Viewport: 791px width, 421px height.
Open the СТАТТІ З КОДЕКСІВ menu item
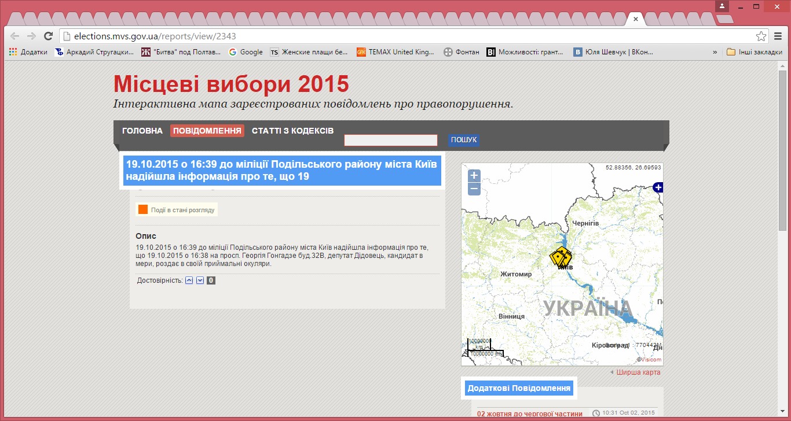click(292, 131)
